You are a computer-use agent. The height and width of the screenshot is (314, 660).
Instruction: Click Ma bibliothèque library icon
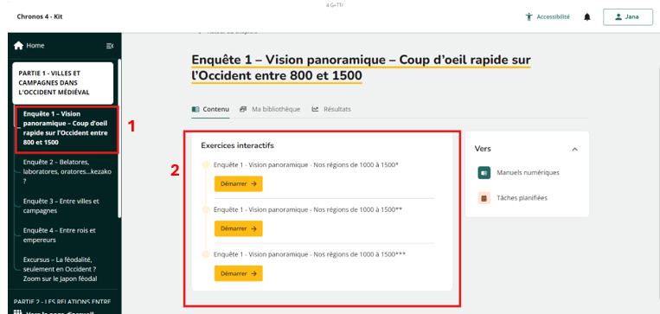243,110
